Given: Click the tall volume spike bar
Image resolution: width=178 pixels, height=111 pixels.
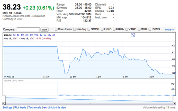Looking at the screenshot, I should click(x=57, y=89).
